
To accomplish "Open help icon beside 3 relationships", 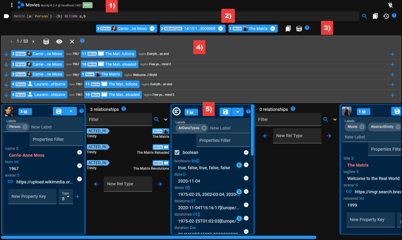I will pyautogui.click(x=123, y=108).
